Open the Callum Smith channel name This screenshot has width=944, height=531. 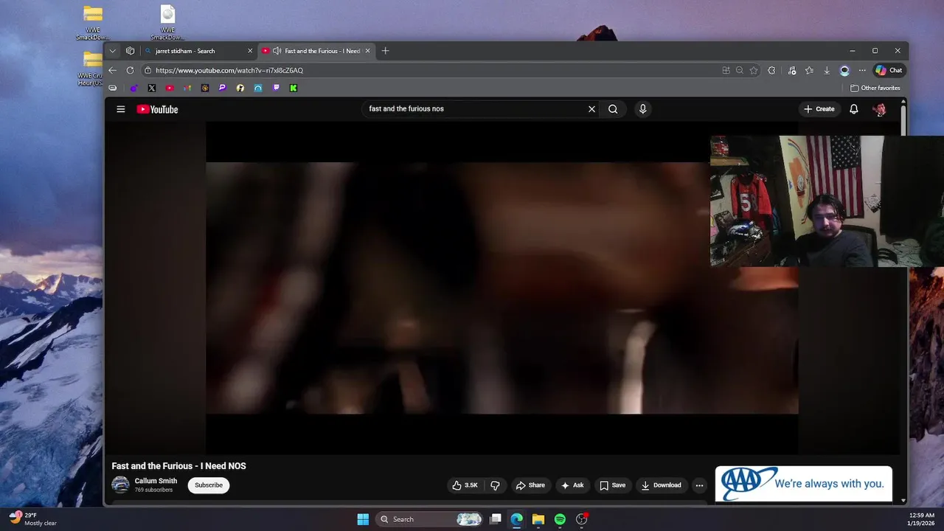click(x=156, y=481)
